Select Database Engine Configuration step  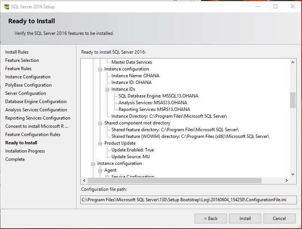click(x=36, y=101)
